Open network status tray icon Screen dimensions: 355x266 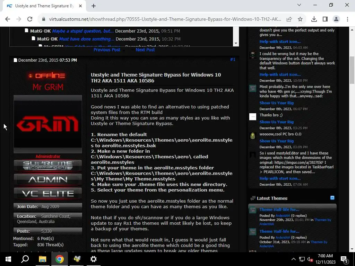[x=302, y=259]
